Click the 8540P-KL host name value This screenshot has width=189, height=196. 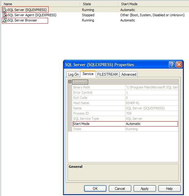tap(132, 103)
